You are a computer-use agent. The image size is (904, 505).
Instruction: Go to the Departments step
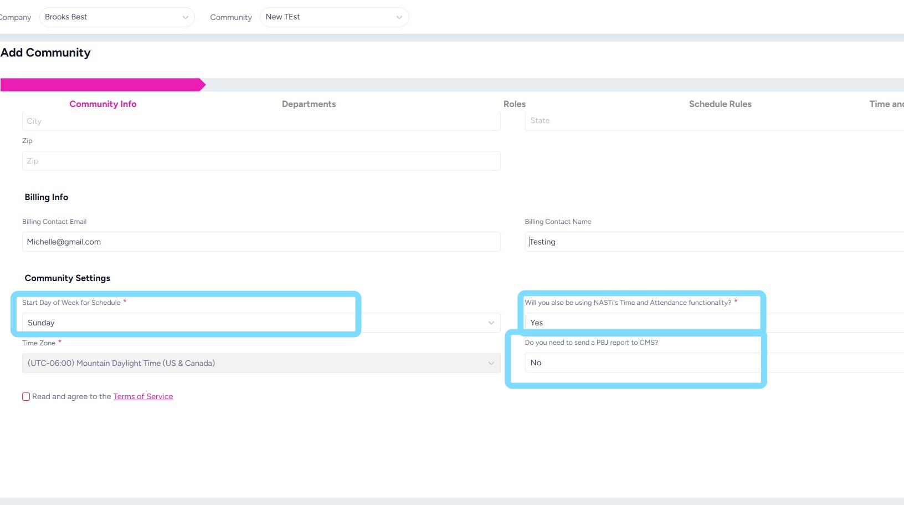pyautogui.click(x=309, y=104)
